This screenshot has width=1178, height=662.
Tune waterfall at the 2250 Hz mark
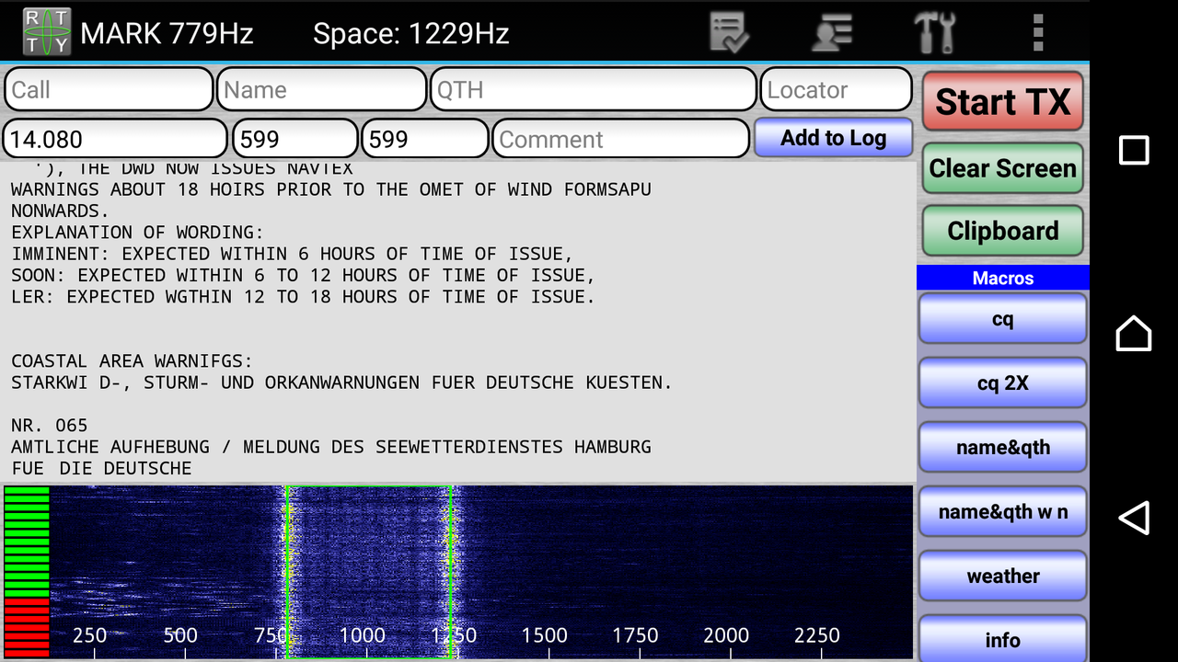(x=817, y=635)
